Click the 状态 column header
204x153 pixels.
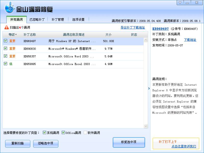tap(134, 35)
